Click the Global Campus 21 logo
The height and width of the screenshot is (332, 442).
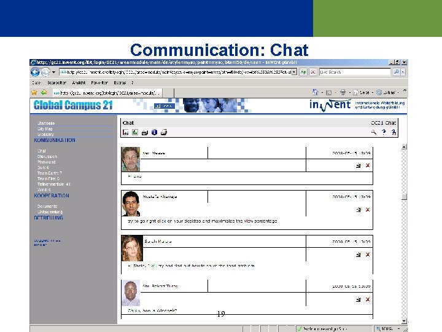[73, 105]
